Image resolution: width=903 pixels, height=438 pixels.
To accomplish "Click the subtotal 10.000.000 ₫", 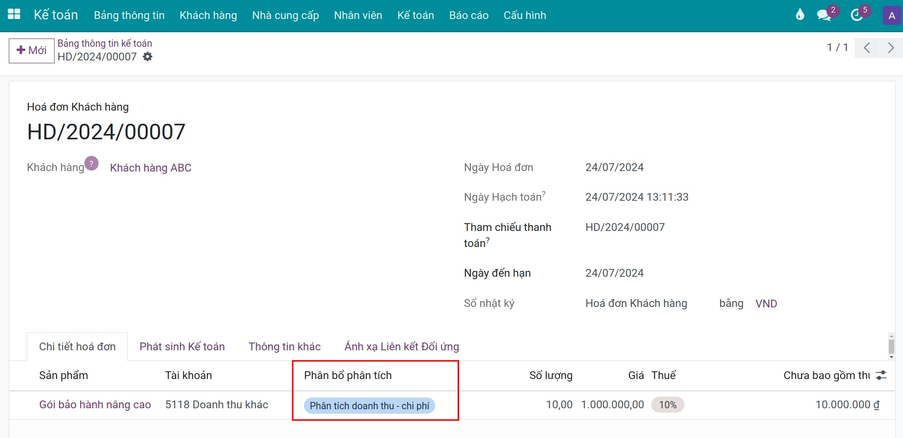I will click(x=847, y=405).
